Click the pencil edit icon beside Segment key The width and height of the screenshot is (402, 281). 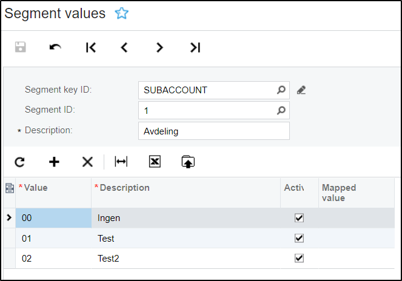[301, 90]
